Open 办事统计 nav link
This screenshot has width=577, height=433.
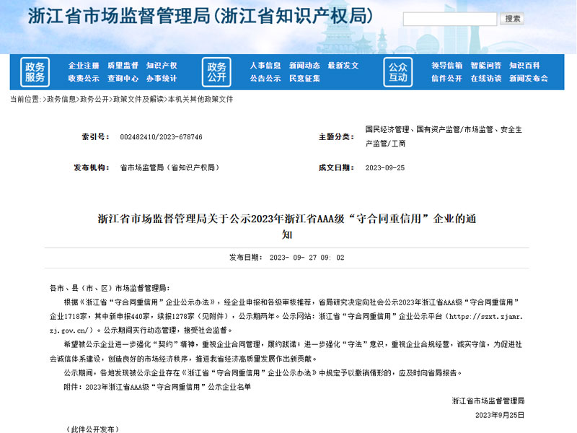pos(162,79)
